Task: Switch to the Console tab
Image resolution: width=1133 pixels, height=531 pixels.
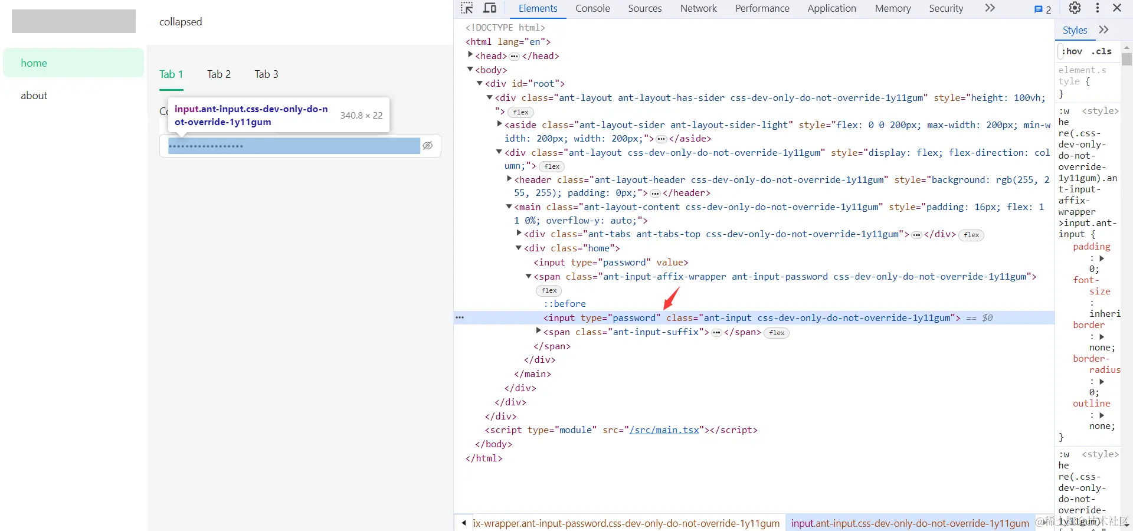Action: click(x=592, y=8)
